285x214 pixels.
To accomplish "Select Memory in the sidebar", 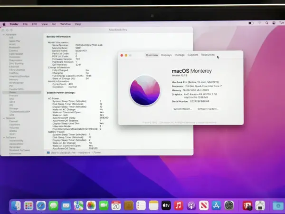I will point(14,79).
